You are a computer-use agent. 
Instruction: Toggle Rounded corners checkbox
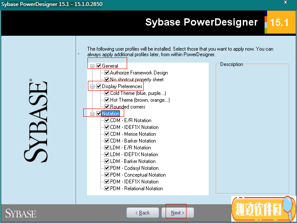point(107,106)
